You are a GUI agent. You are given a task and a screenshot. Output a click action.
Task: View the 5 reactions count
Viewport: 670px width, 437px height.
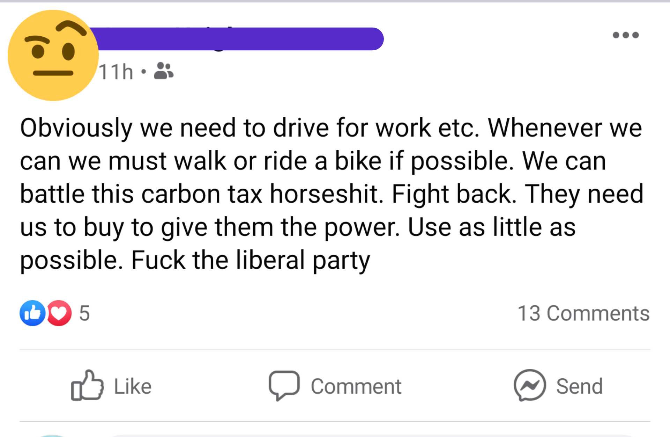tap(84, 313)
